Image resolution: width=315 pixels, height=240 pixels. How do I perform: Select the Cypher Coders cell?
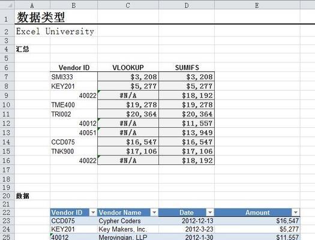coord(128,221)
